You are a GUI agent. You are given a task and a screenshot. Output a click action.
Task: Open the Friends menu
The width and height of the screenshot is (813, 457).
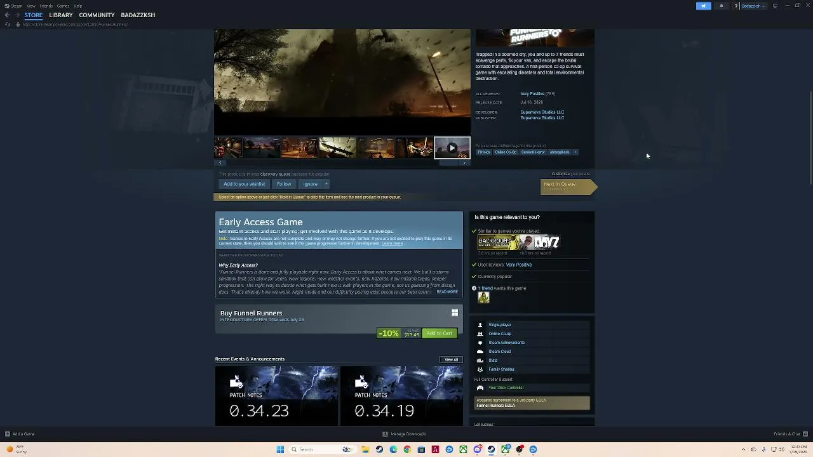pyautogui.click(x=46, y=6)
